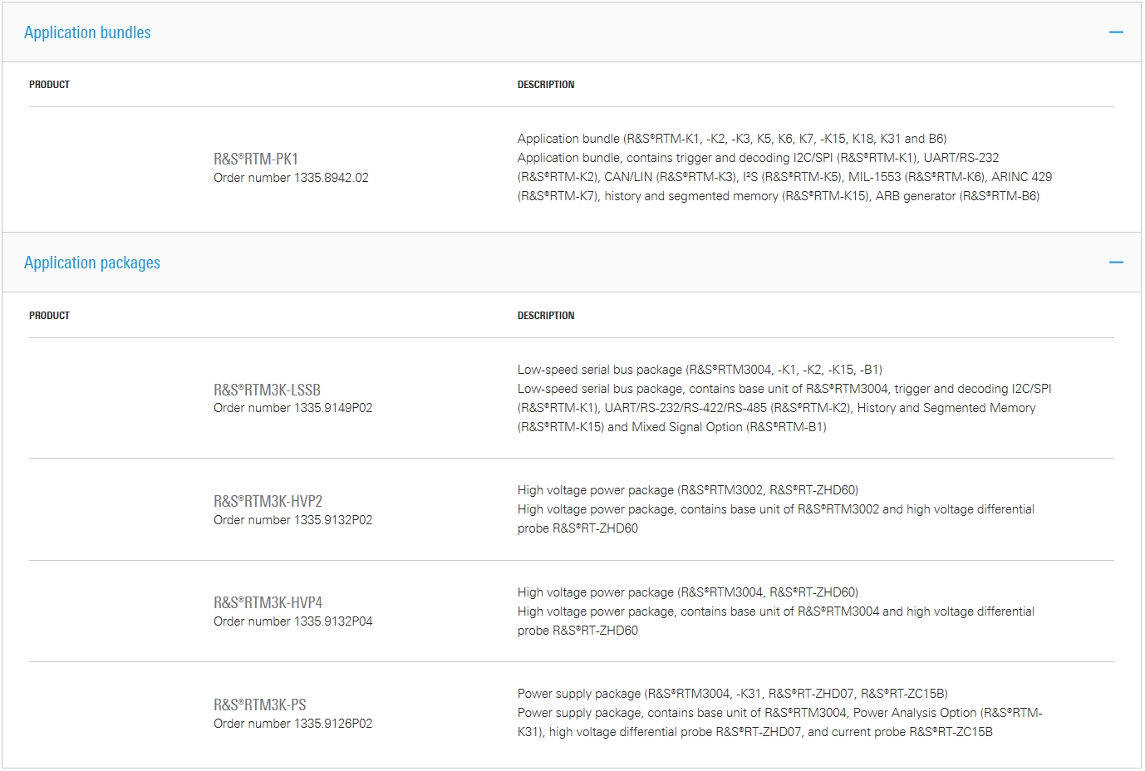Image resolution: width=1145 pixels, height=771 pixels.
Task: Click the Application bundles heading
Action: [87, 32]
